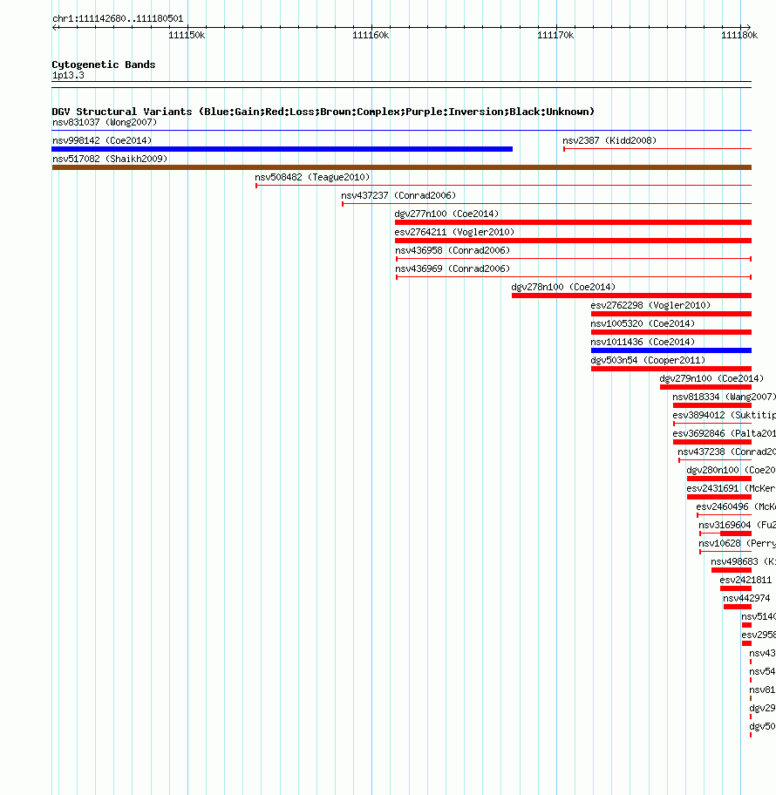Click dgv279n100 (Coe2014) label

[x=711, y=377]
